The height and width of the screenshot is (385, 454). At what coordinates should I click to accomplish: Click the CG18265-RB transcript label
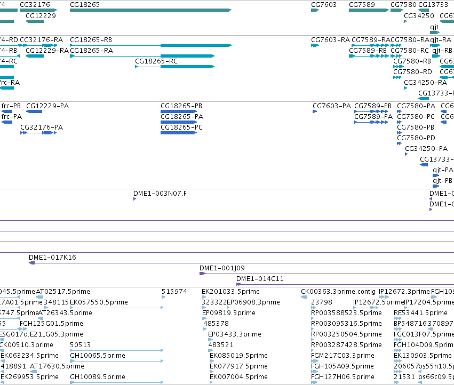pos(91,39)
